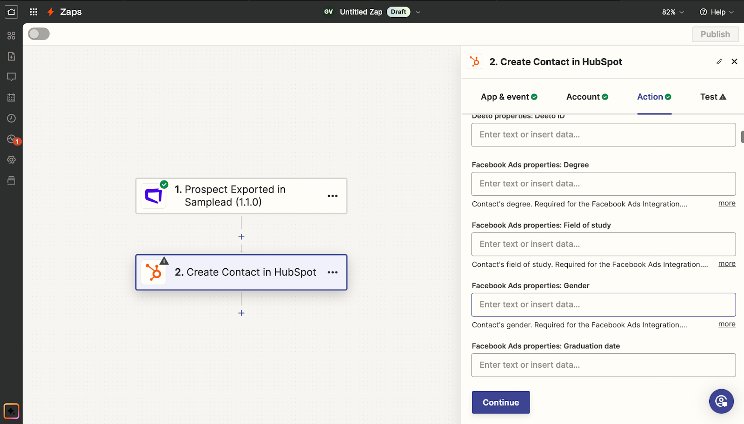Viewport: 744px width, 424px height.
Task: Open the 82% zoom dropdown
Action: (x=673, y=12)
